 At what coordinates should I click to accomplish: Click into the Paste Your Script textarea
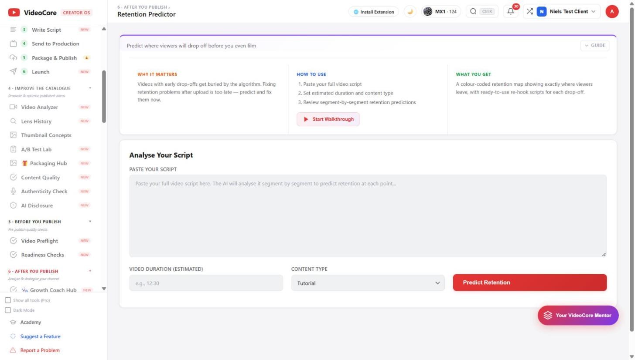click(368, 216)
